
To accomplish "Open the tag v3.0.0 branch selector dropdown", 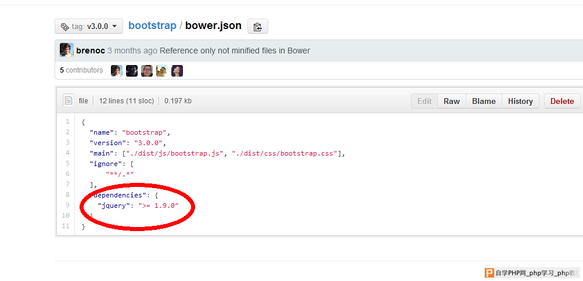I will click(x=89, y=26).
